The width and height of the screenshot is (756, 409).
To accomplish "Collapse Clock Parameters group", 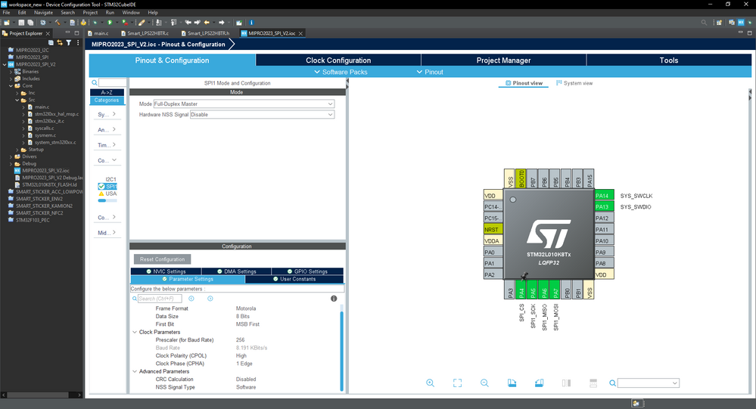I will [x=135, y=332].
